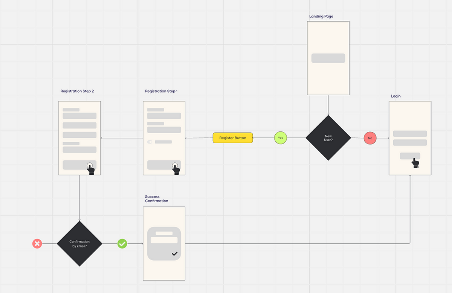Select the Confirmation by email? diamond
Screen dimensions: 452x293
point(79,244)
